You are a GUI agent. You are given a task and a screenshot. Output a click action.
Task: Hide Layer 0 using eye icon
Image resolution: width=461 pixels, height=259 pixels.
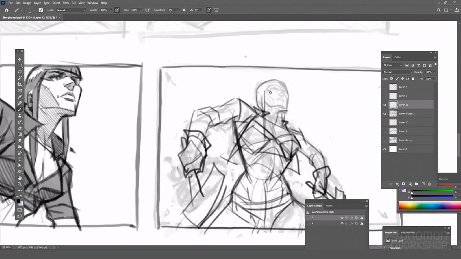[385, 149]
